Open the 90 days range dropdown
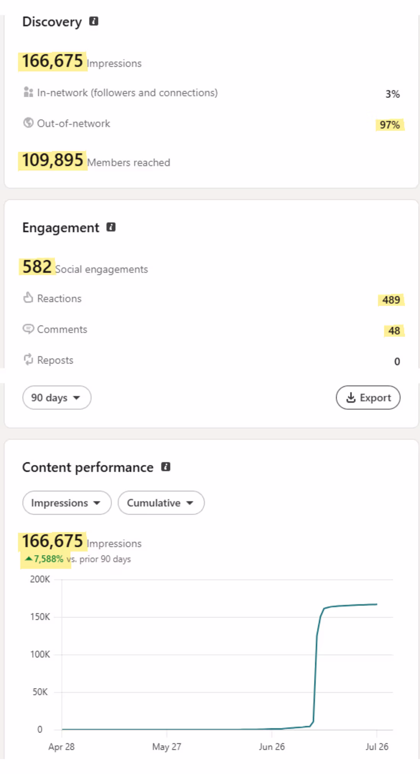420x774 pixels. pos(57,398)
